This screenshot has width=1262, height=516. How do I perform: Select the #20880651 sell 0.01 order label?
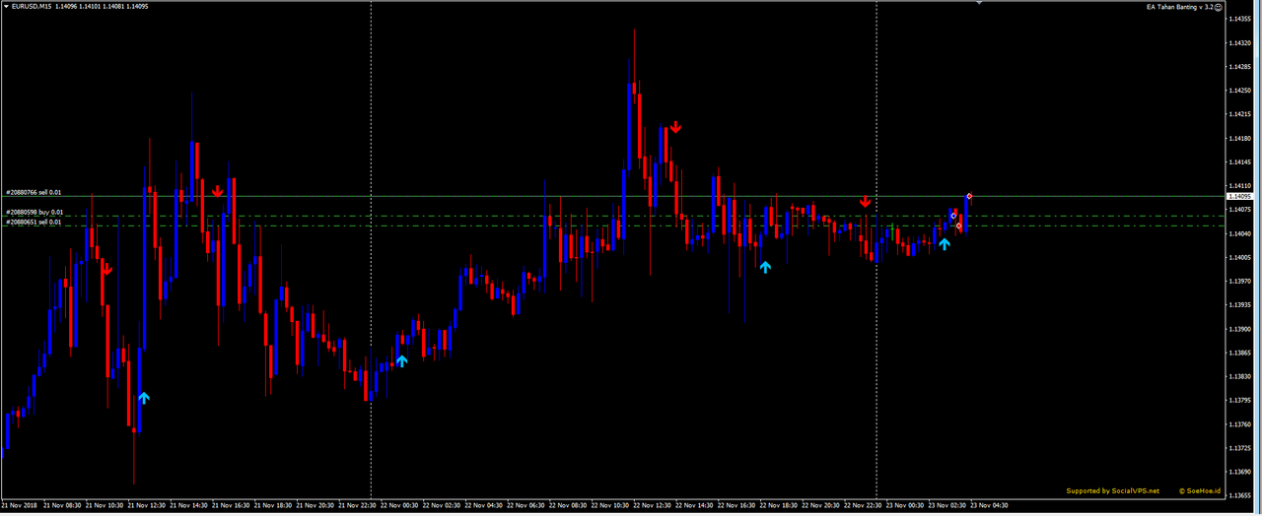tap(34, 223)
